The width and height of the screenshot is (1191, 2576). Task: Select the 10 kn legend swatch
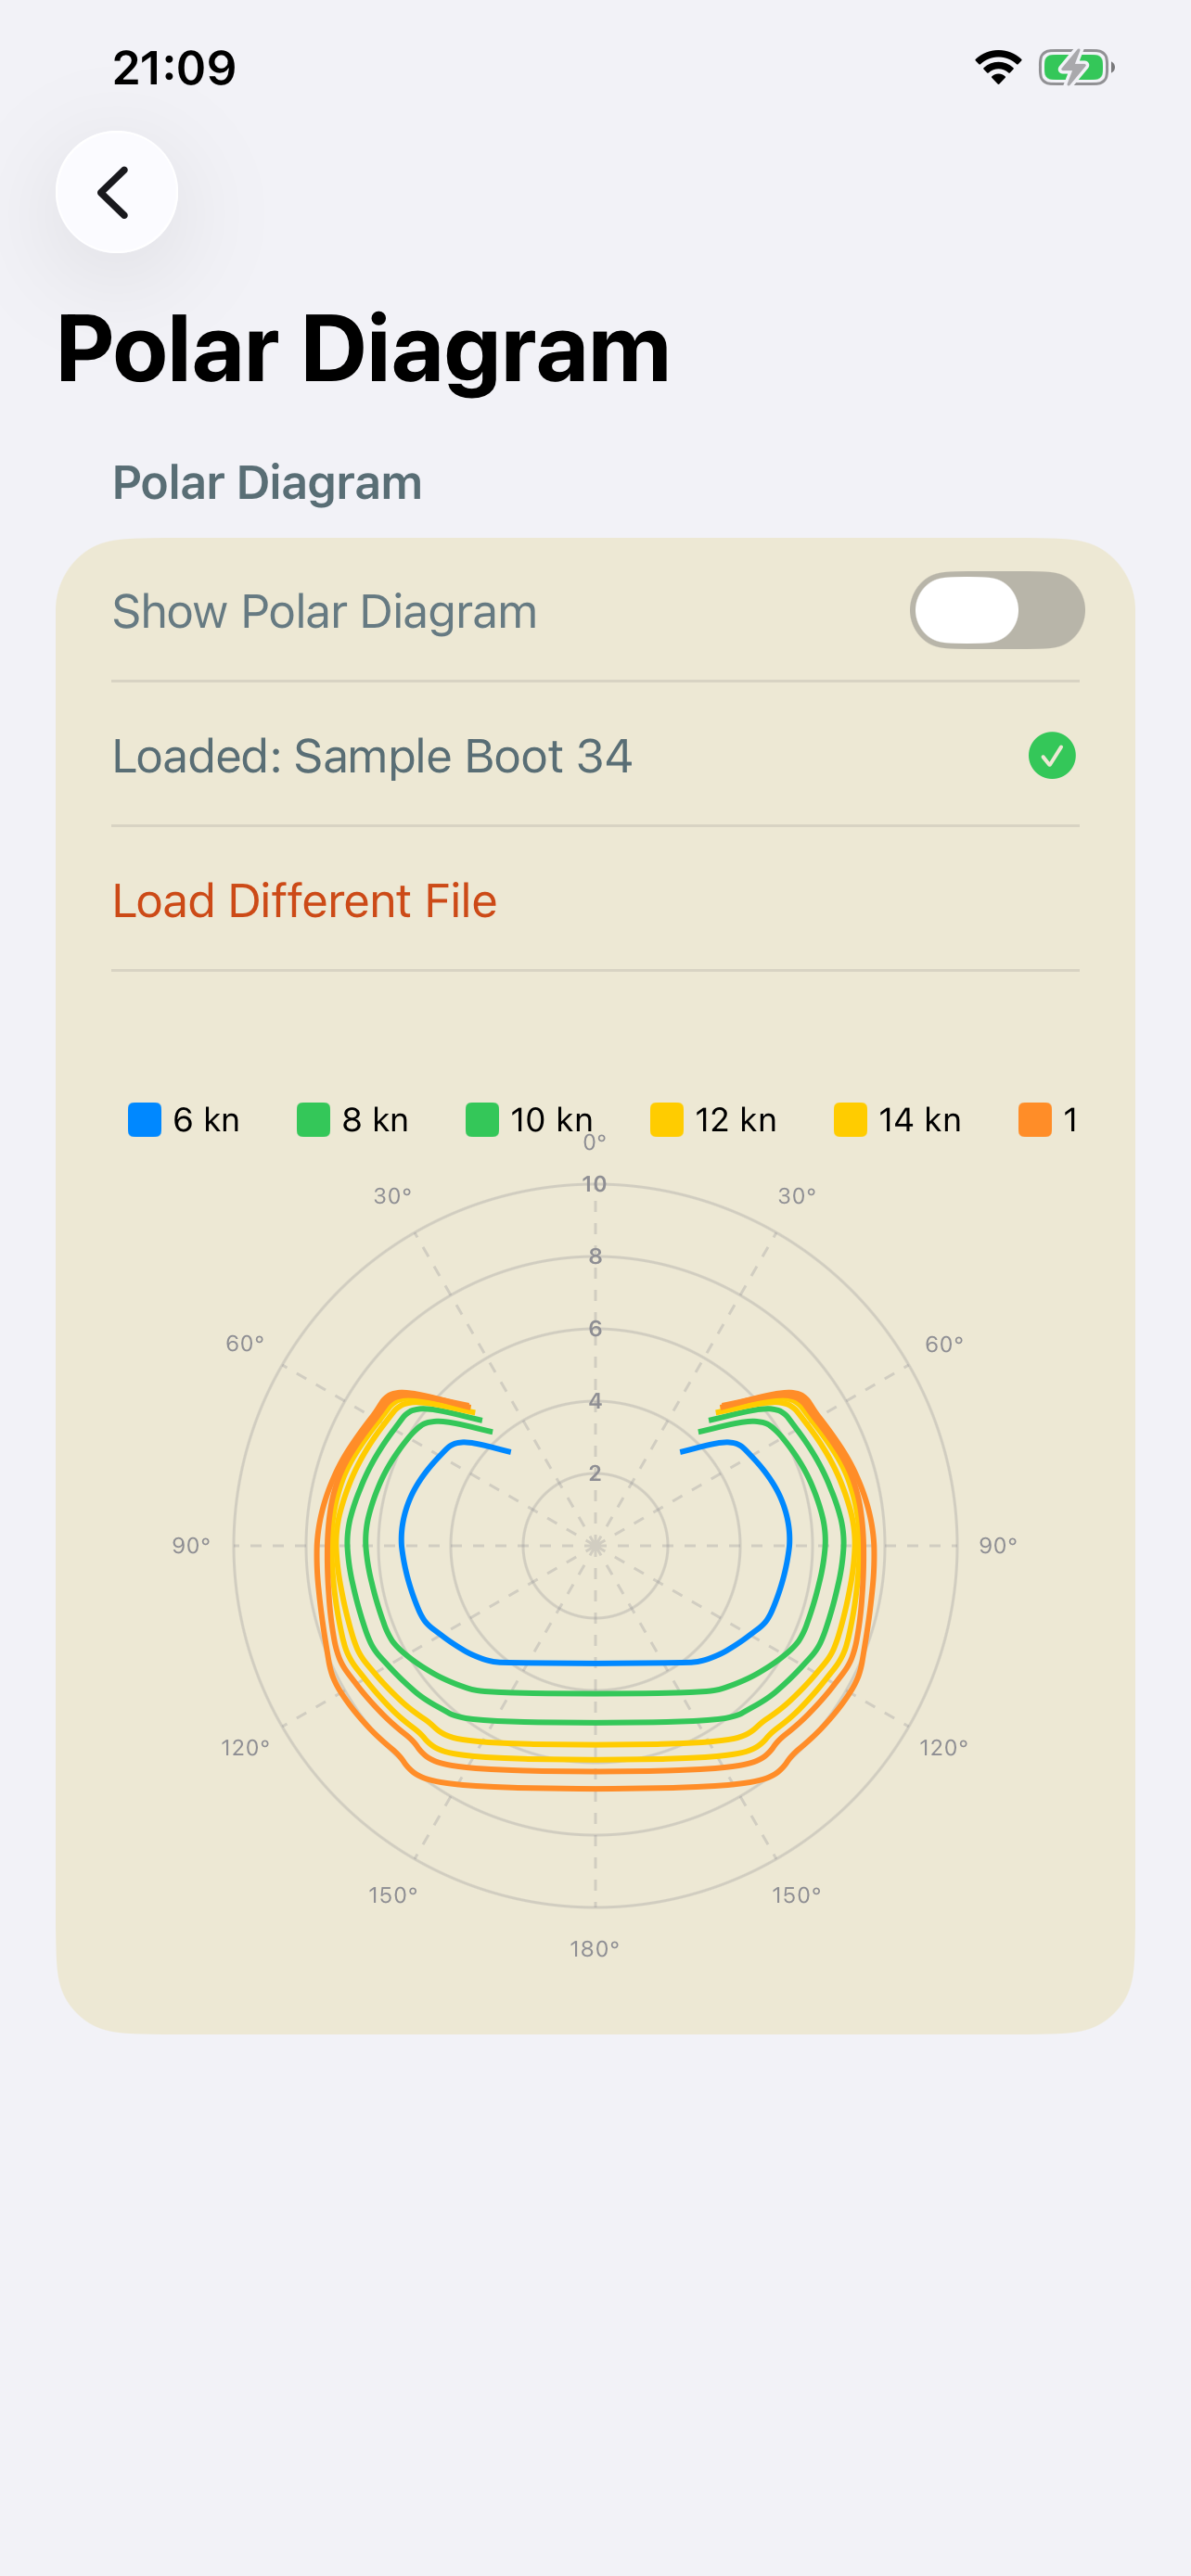click(x=482, y=1119)
